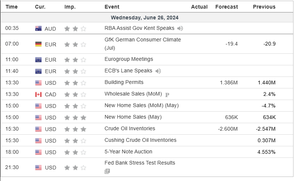Click the Forecast column header
This screenshot has height=181, width=295.
pyautogui.click(x=226, y=7)
